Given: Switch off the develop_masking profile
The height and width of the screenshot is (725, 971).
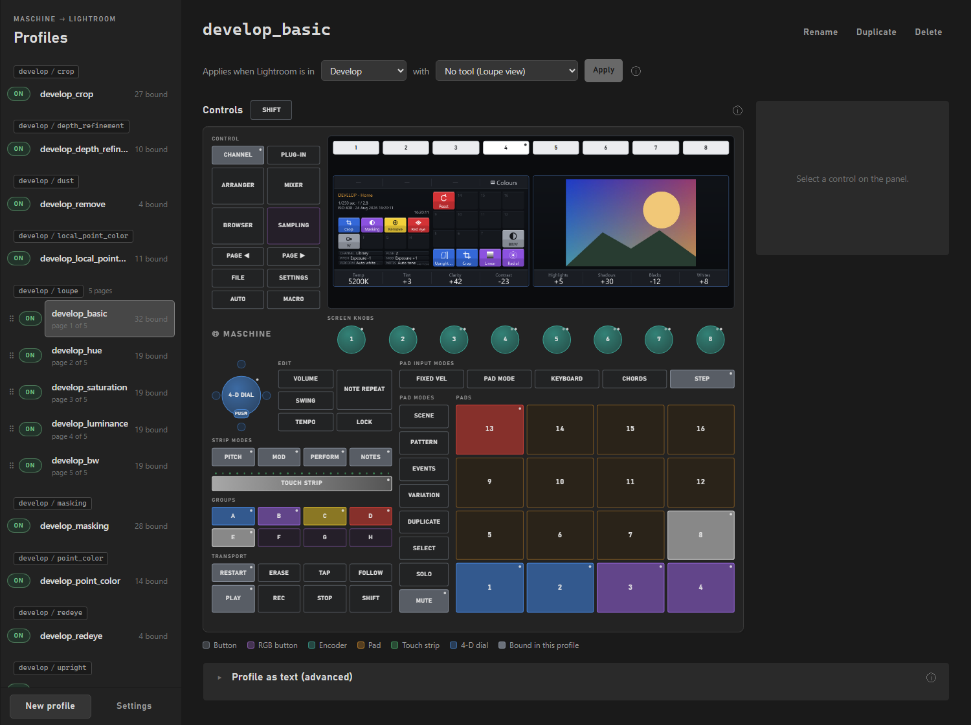Looking at the screenshot, I should 19,526.
